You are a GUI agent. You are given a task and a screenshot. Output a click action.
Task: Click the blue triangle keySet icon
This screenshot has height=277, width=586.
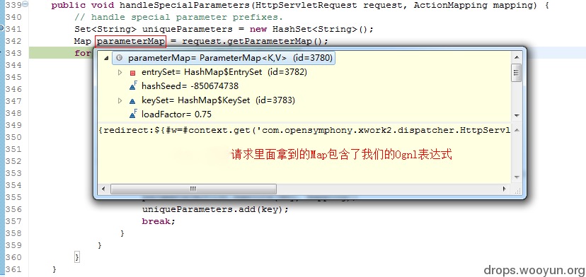(x=132, y=101)
